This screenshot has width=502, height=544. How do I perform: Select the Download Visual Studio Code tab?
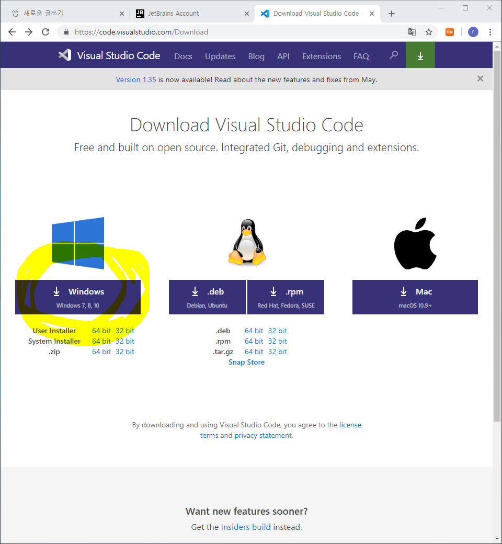[x=317, y=14]
